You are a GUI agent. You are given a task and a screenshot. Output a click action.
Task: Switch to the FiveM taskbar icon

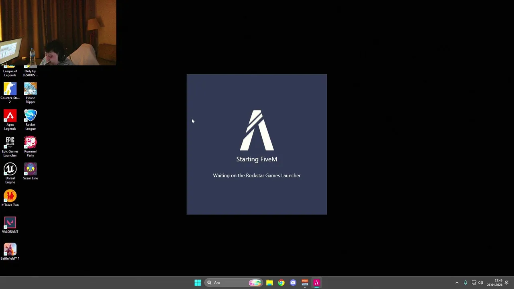tap(316, 283)
